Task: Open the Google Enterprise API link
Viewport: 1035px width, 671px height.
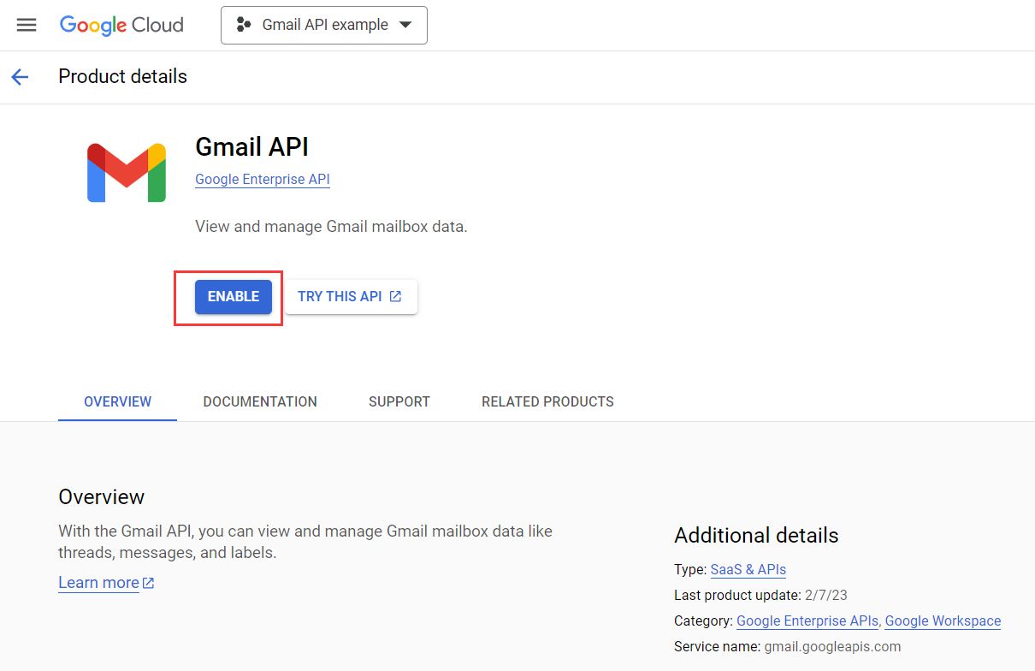Action: (263, 179)
